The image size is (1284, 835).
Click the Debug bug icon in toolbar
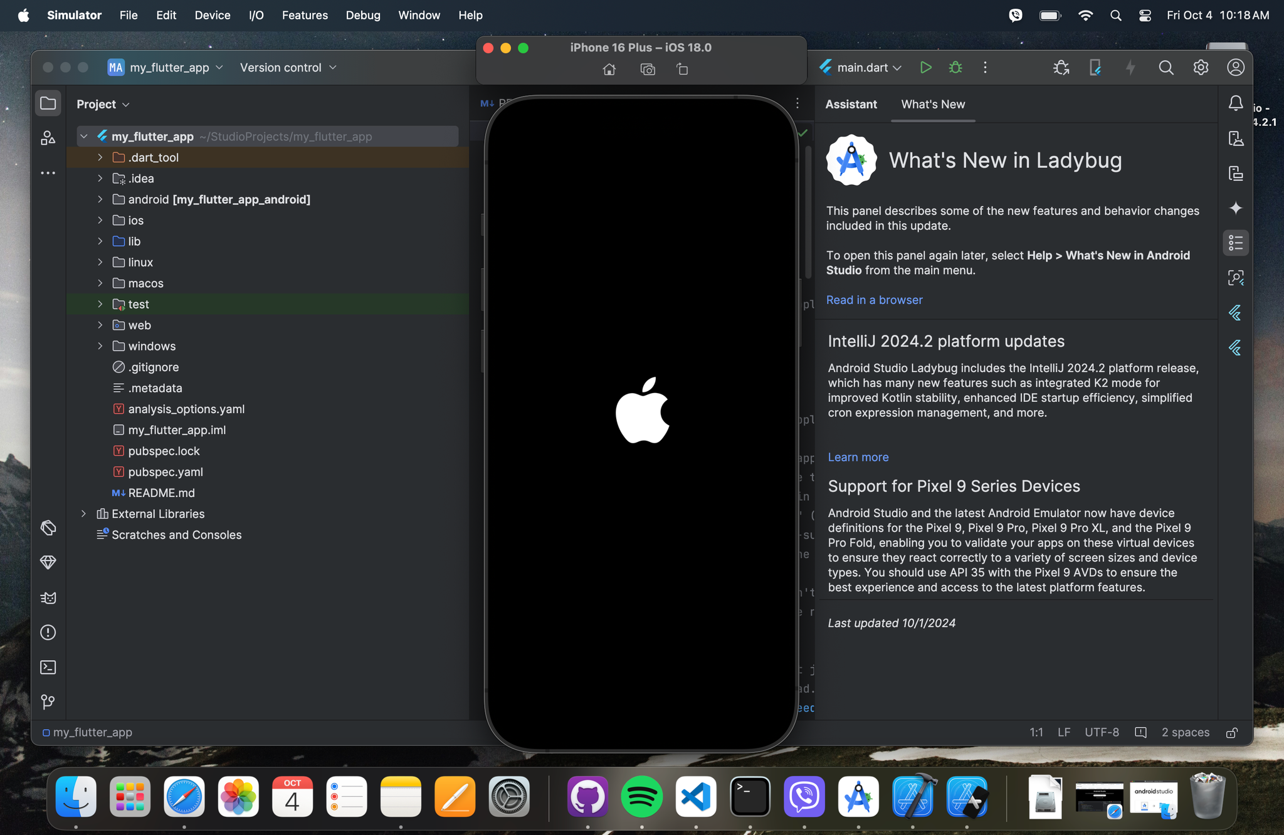(955, 68)
